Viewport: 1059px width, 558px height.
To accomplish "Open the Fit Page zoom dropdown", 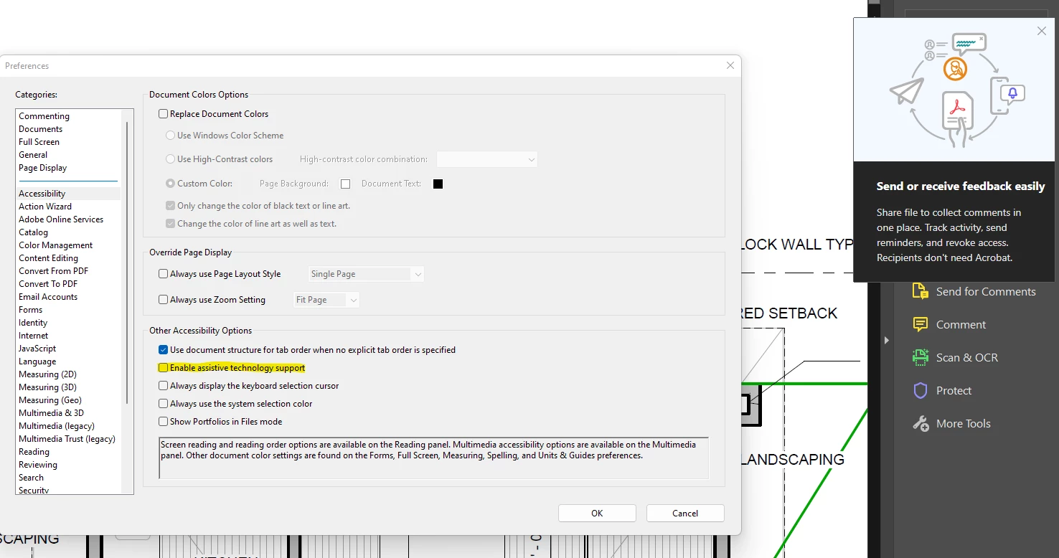I will coord(326,300).
